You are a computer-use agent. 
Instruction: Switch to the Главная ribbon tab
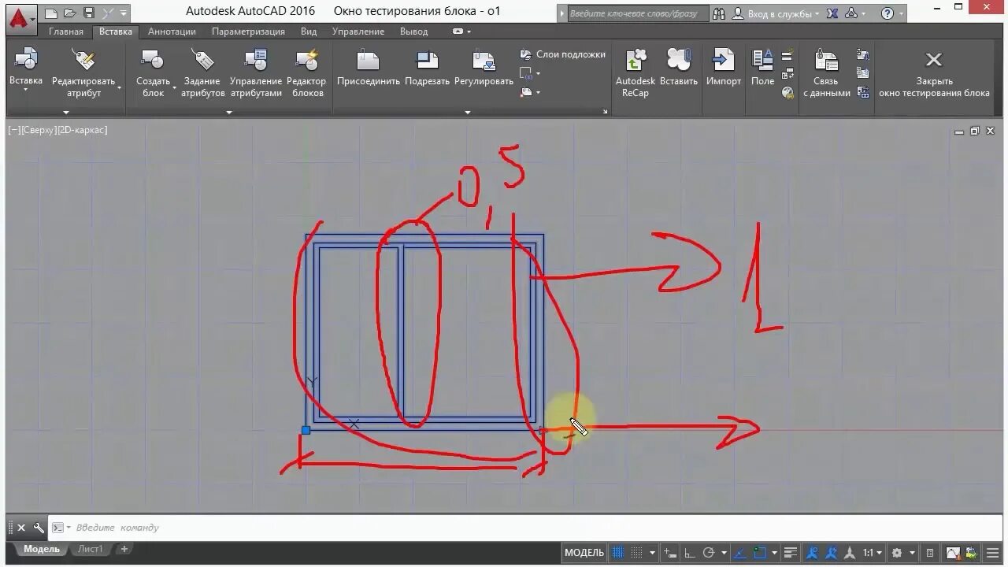[66, 31]
